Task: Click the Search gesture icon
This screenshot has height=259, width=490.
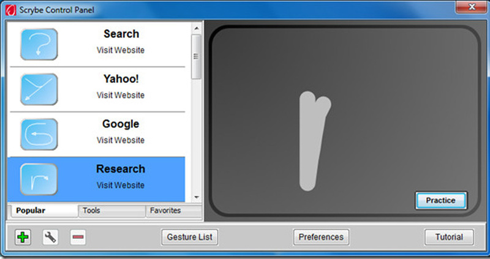Action: click(39, 44)
